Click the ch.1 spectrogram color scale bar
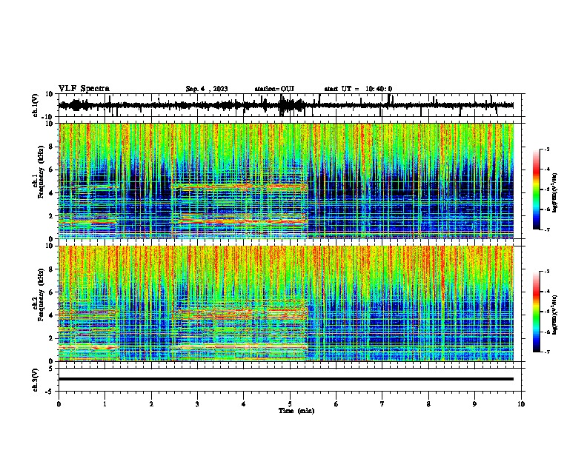Viewport: 587px width, 453px height. point(537,189)
